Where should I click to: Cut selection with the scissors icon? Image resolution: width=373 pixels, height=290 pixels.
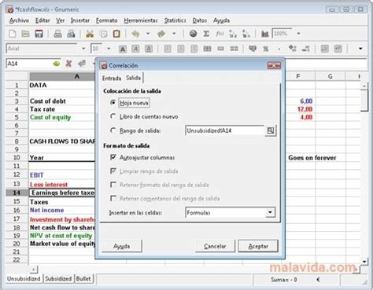90,34
